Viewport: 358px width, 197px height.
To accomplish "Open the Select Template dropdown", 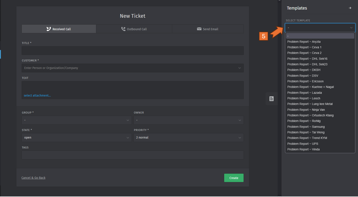I will pyautogui.click(x=320, y=28).
